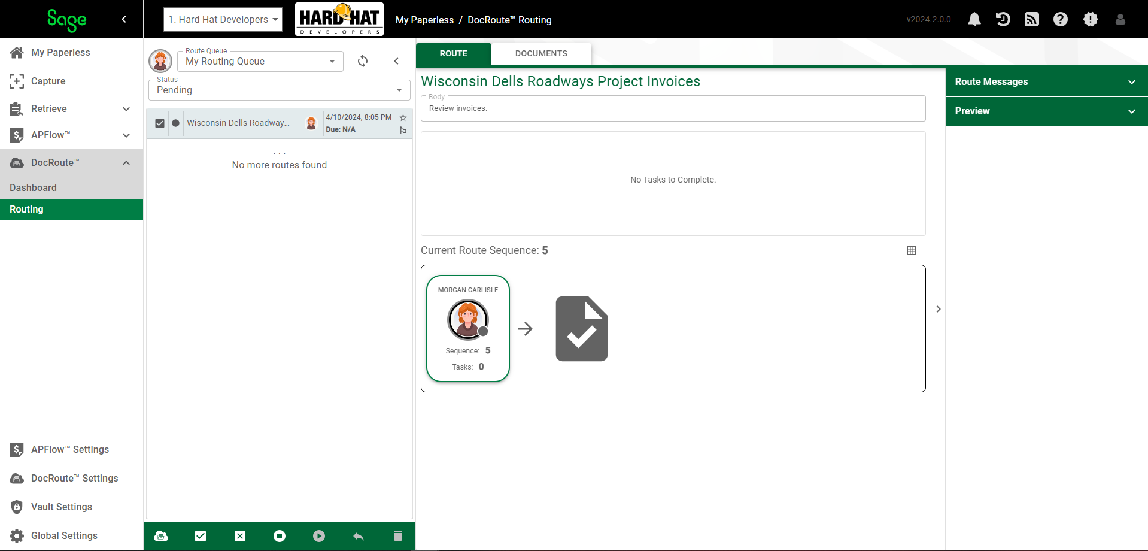The image size is (1148, 551).
Task: Switch to the DOCUMENTS tab
Action: pyautogui.click(x=541, y=53)
